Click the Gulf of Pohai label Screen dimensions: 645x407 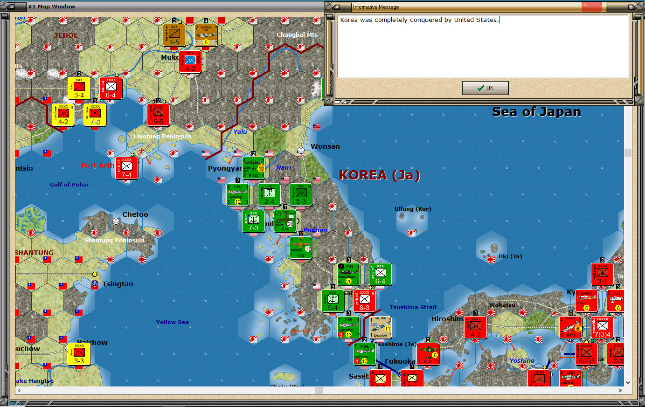[69, 185]
